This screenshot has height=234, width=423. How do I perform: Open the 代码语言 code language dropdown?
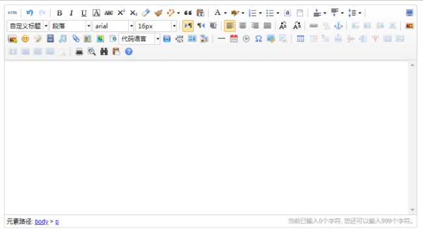pos(139,39)
